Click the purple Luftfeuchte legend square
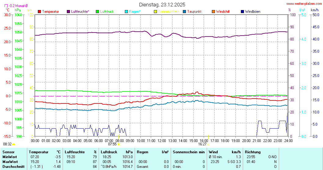This screenshot has width=323, height=170. coord(68,12)
